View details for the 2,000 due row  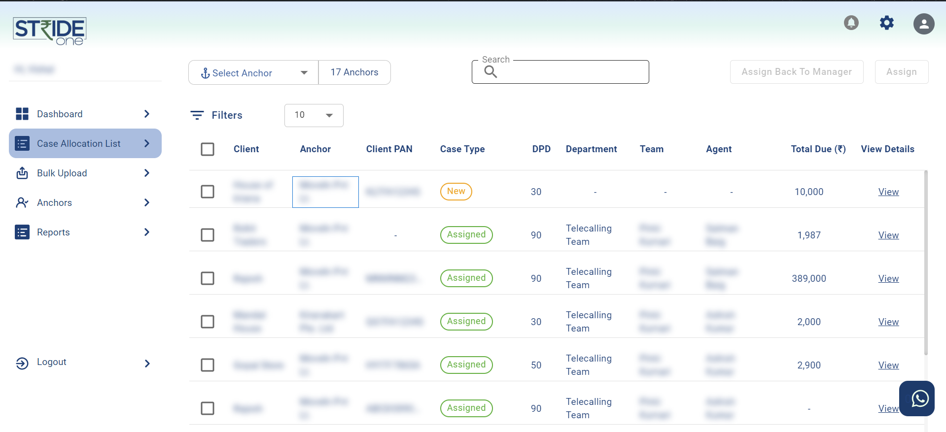tap(888, 322)
